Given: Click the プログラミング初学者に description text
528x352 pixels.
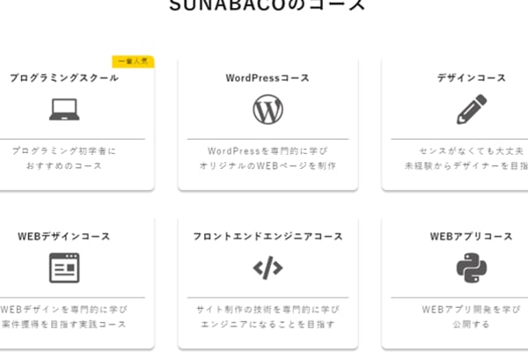Looking at the screenshot, I should click(63, 150).
